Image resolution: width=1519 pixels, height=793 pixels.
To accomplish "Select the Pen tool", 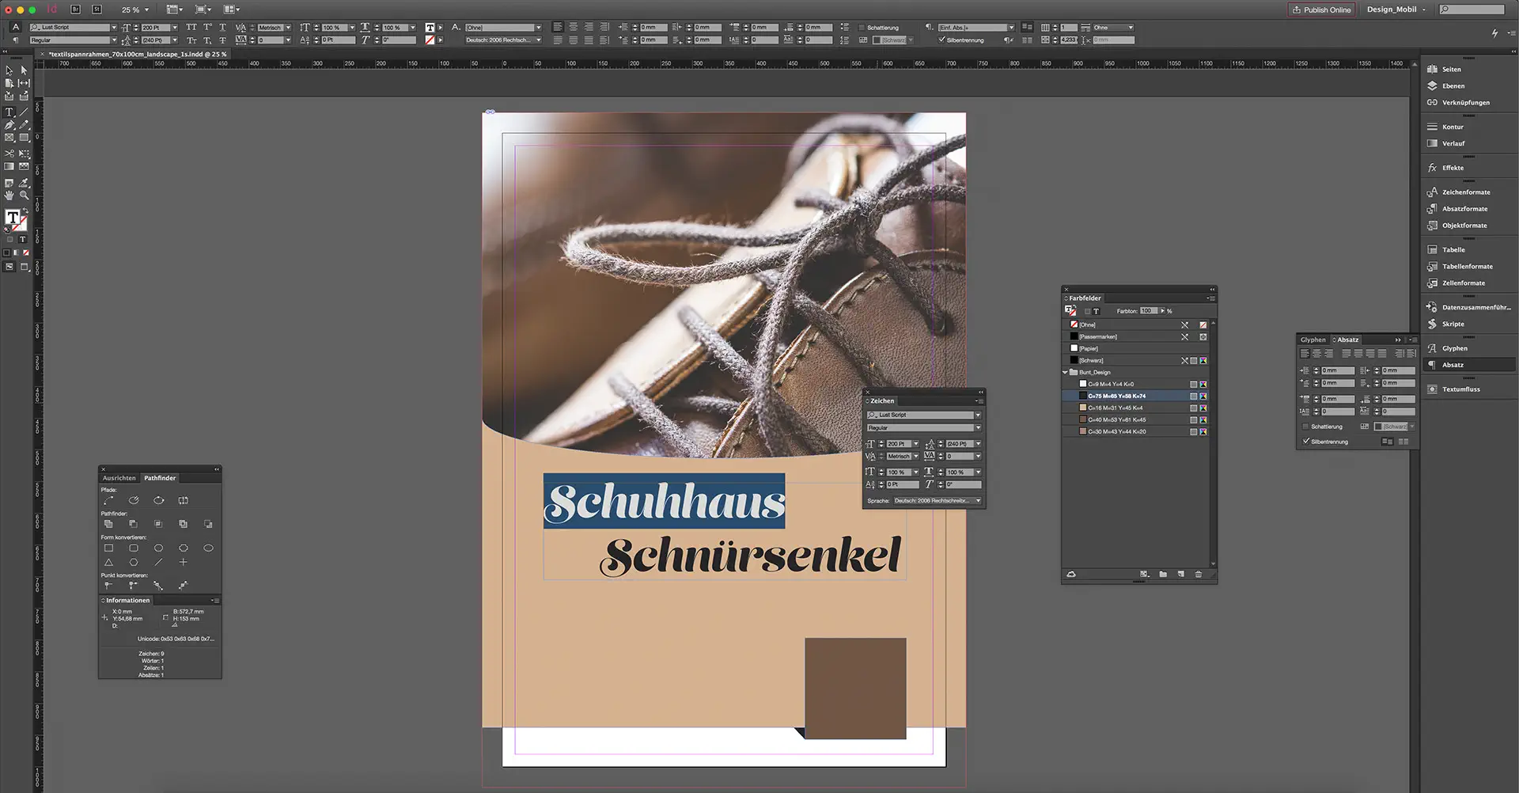I will [9, 125].
